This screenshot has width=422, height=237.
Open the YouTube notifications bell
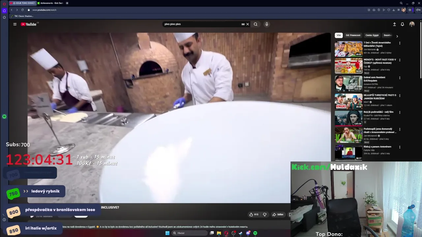402,24
